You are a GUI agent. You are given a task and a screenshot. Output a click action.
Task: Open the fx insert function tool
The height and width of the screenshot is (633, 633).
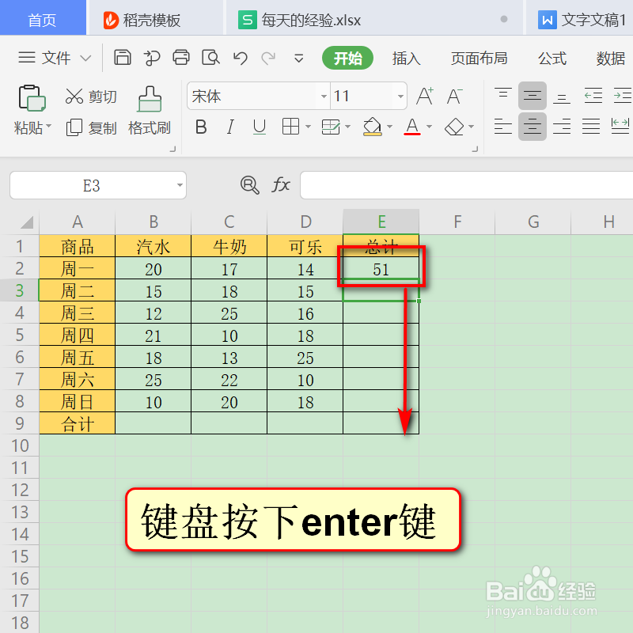pos(281,185)
